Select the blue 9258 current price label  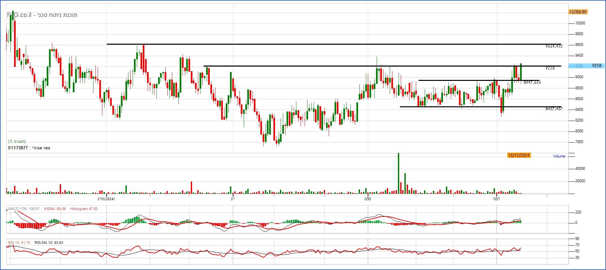597,66
